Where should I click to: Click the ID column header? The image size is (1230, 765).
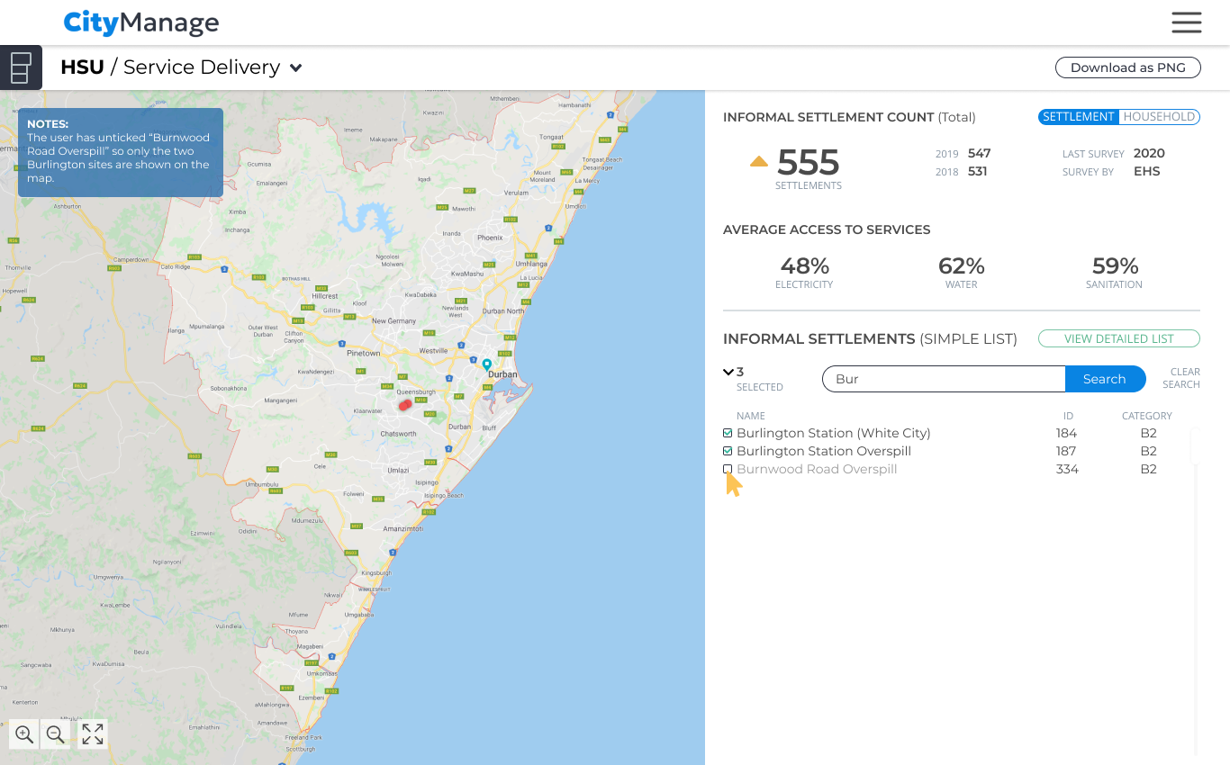pos(1068,416)
